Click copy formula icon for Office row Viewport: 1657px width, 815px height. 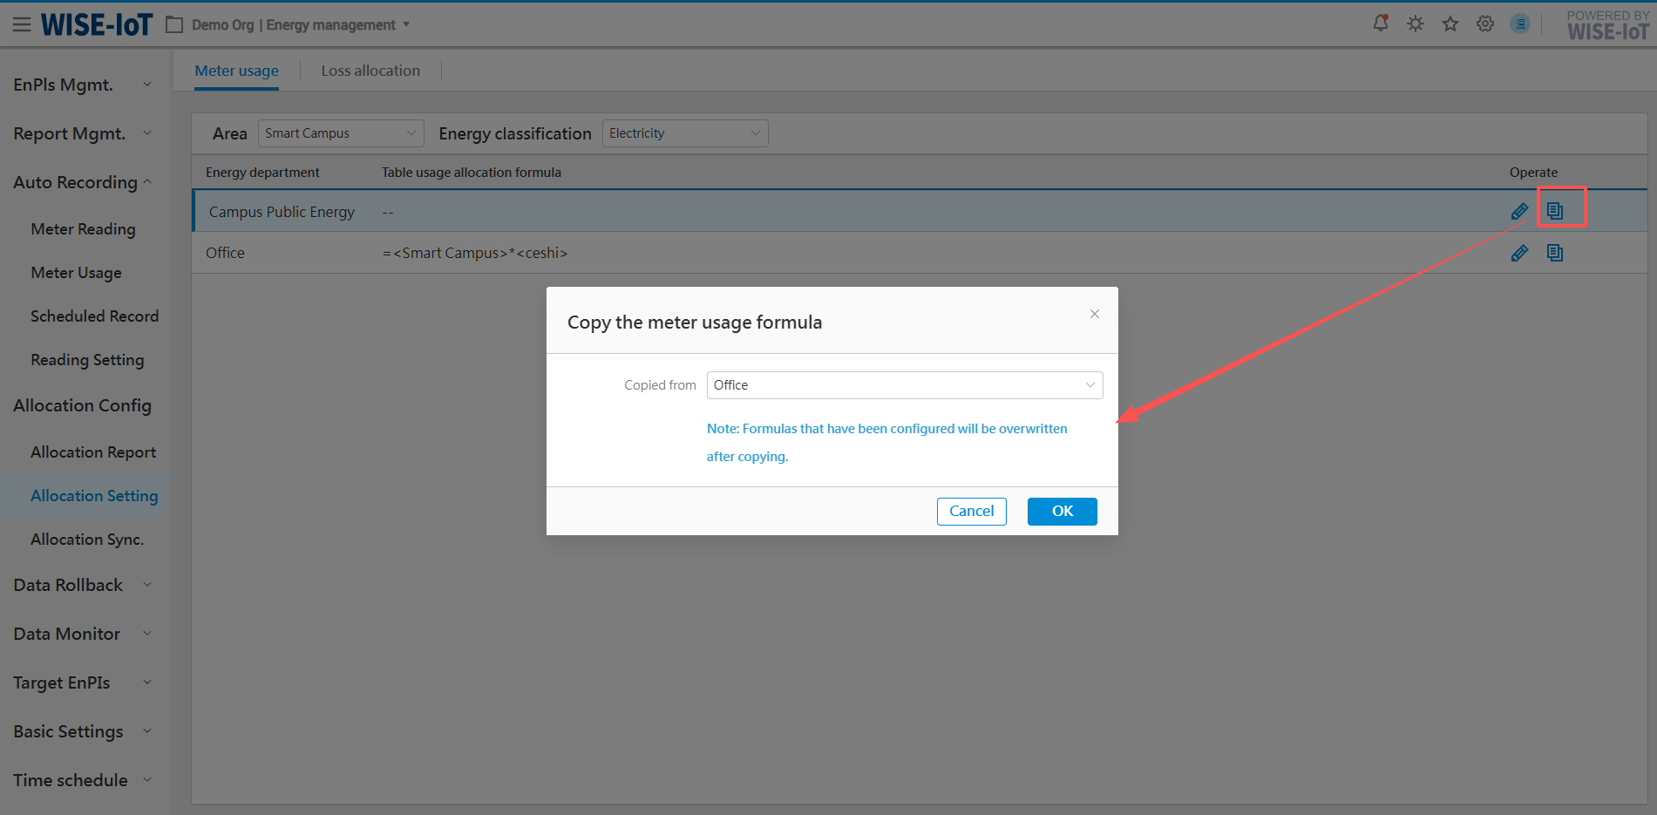click(1554, 253)
